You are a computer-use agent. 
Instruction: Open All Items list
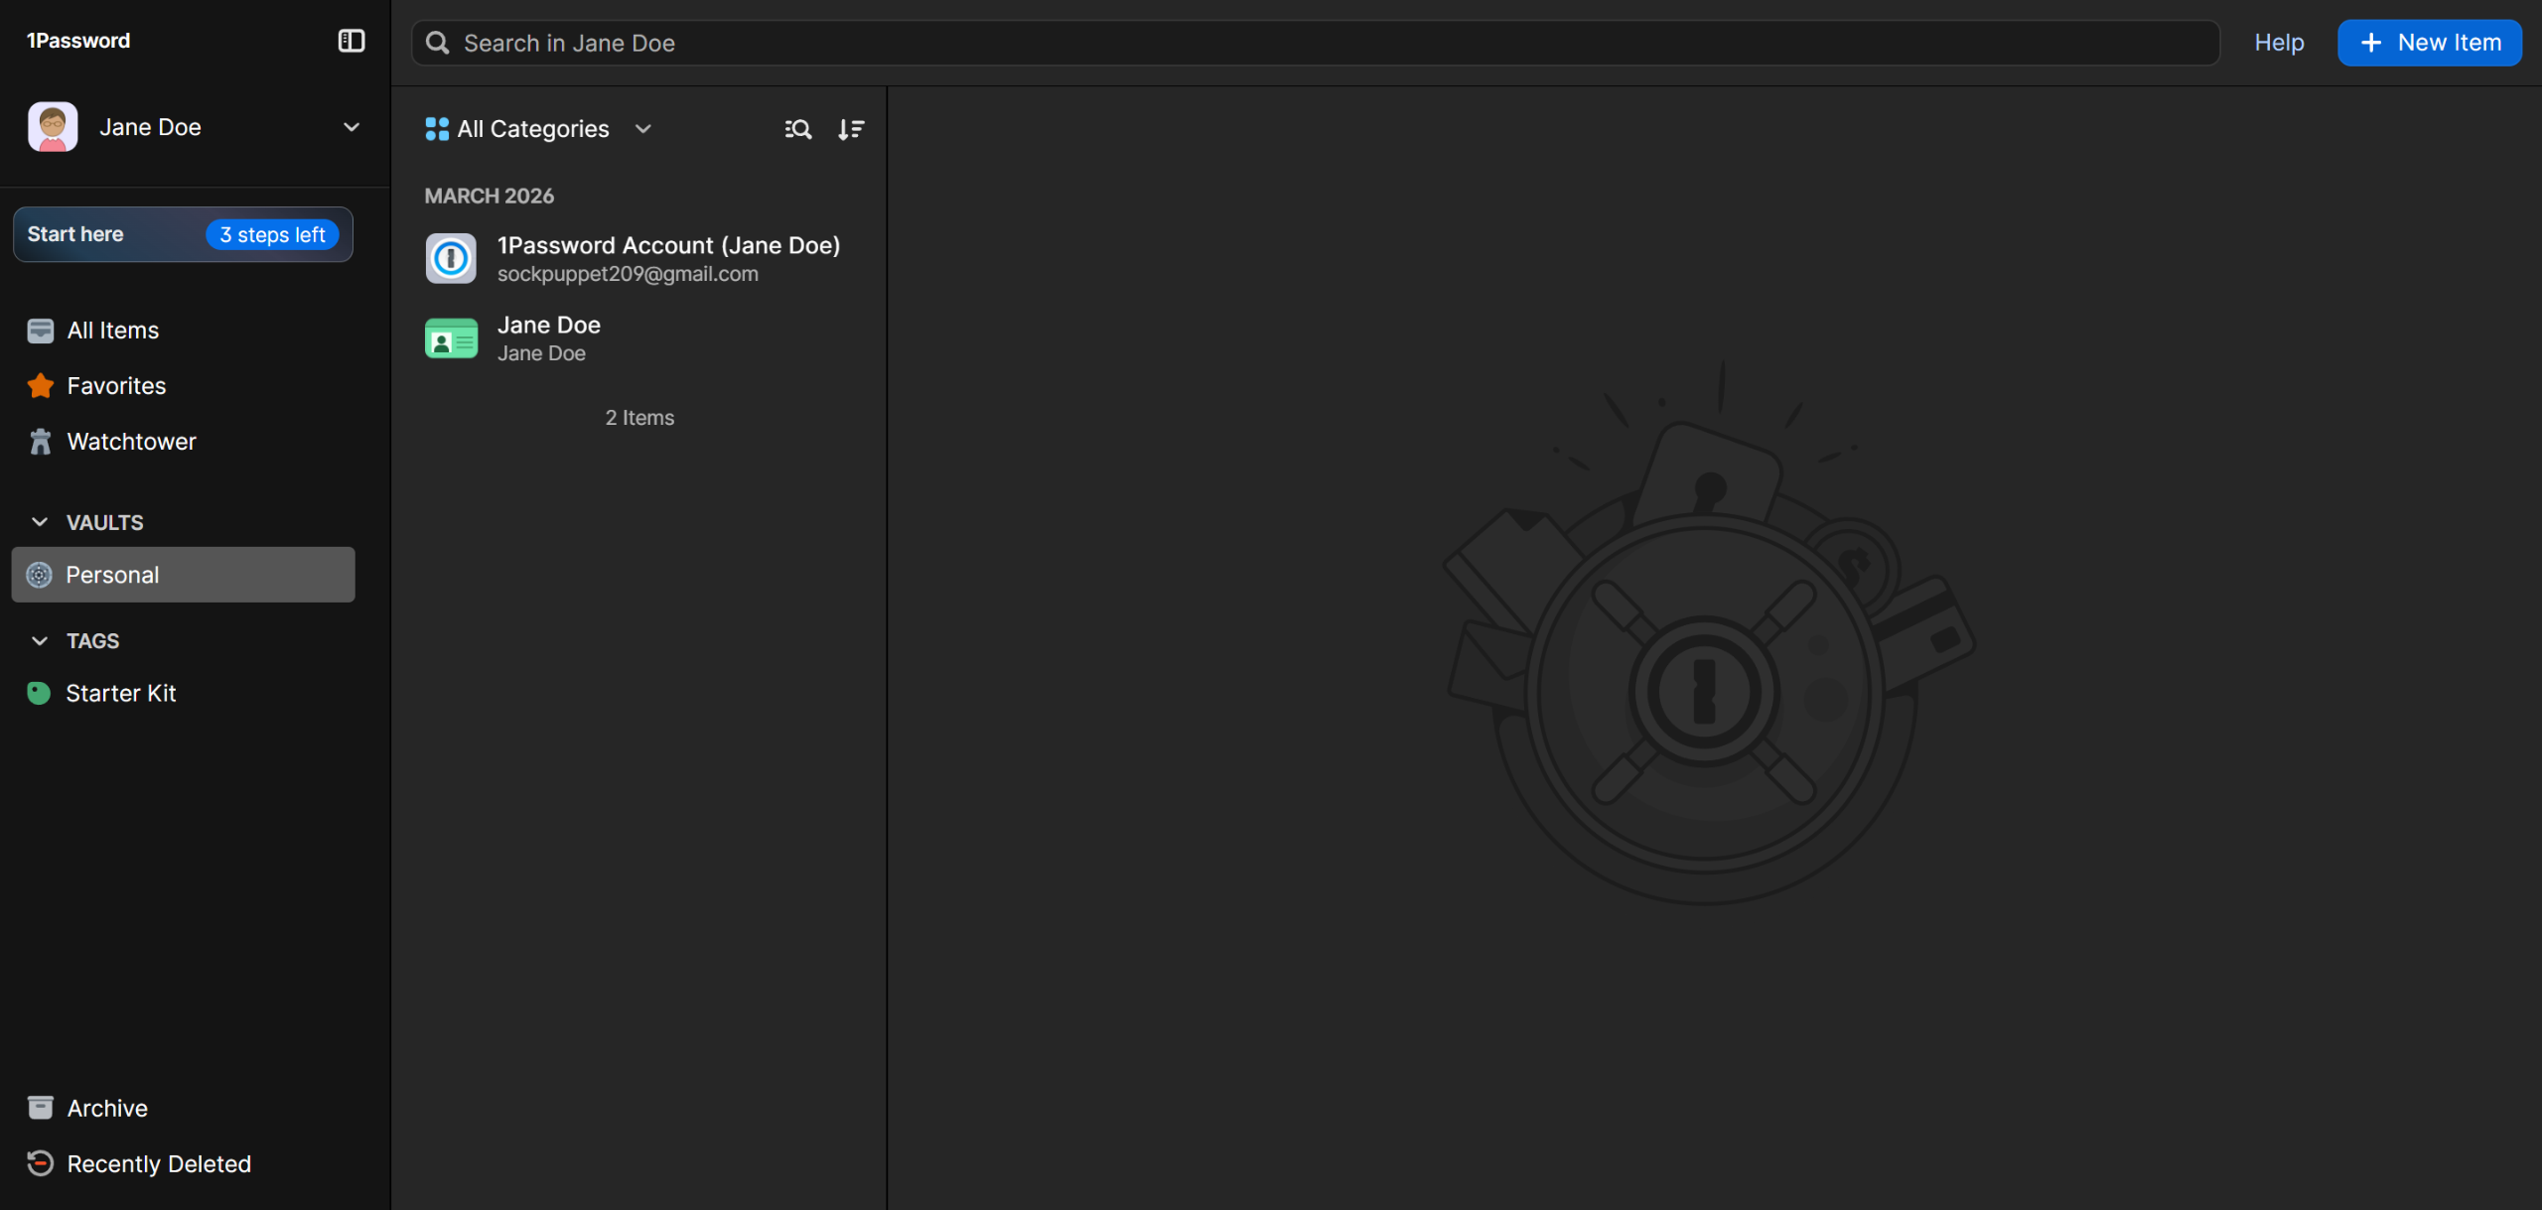tap(112, 331)
